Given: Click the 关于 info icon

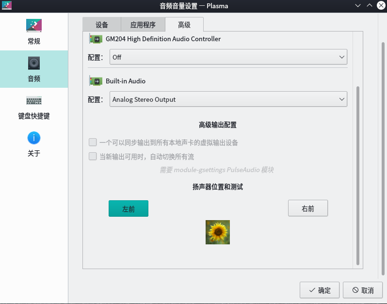Looking at the screenshot, I should point(33,138).
